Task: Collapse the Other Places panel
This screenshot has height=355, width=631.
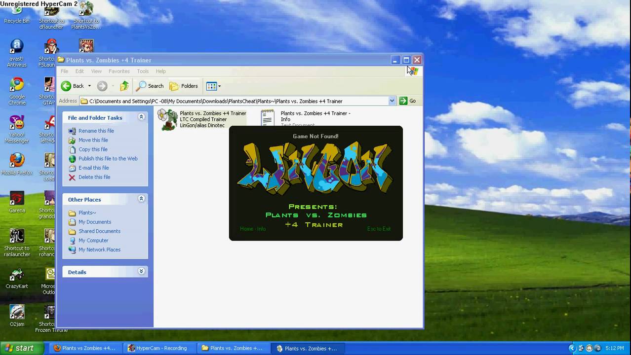Action: (x=141, y=199)
